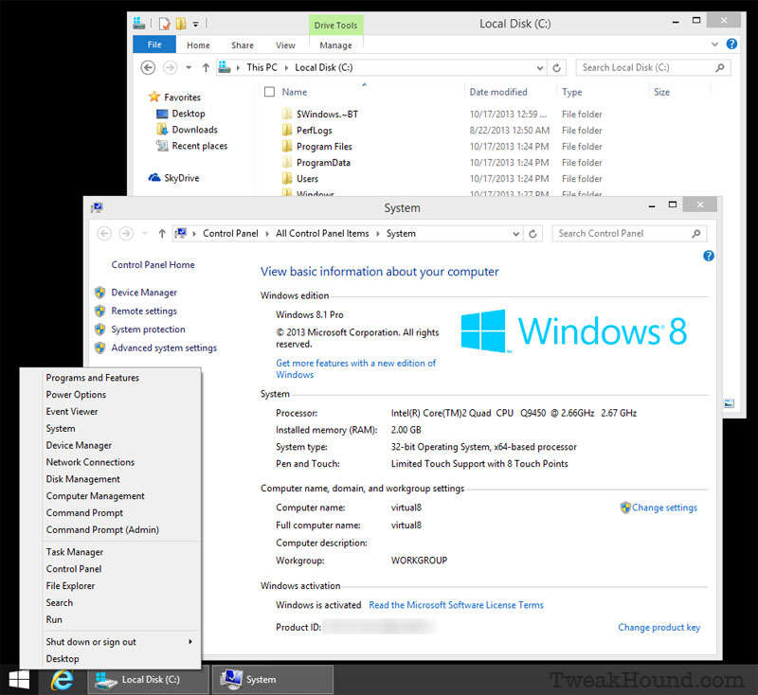758x695 pixels.
Task: Open the Start button on the taskbar
Action: click(18, 679)
